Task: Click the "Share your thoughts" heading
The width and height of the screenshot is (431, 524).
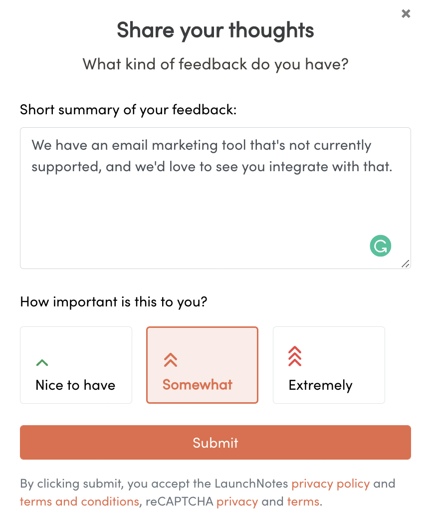Action: [x=215, y=30]
